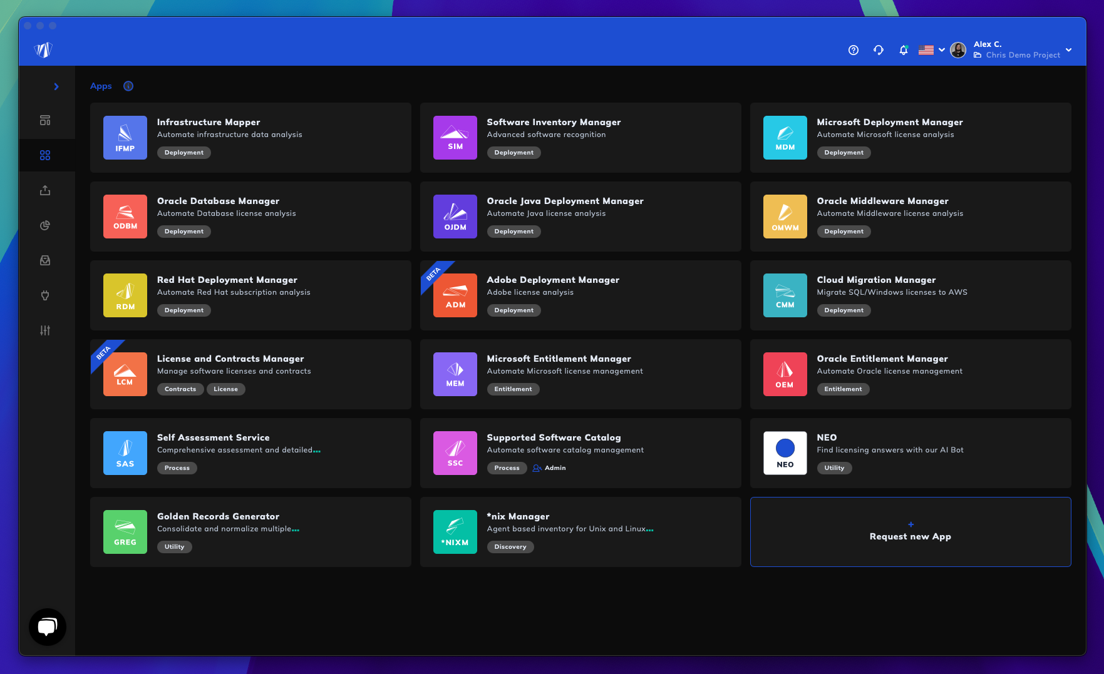1104x674 pixels.
Task: Click the Oracle Entitlement Manager title
Action: (x=882, y=359)
